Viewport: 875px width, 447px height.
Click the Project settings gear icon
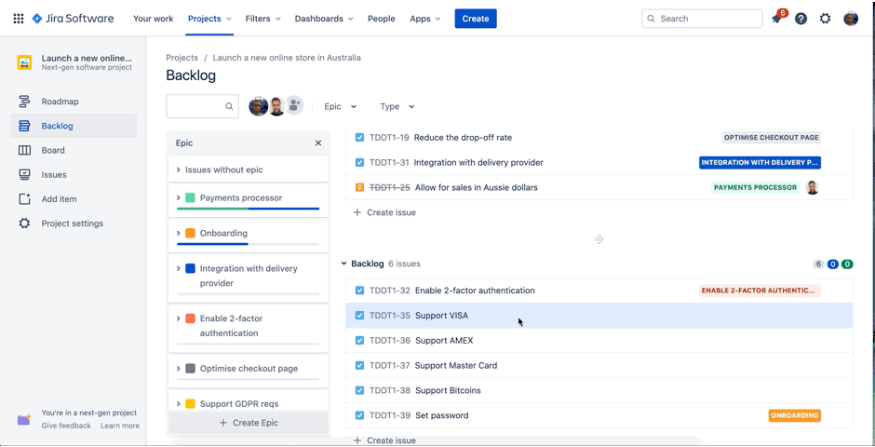click(x=24, y=223)
